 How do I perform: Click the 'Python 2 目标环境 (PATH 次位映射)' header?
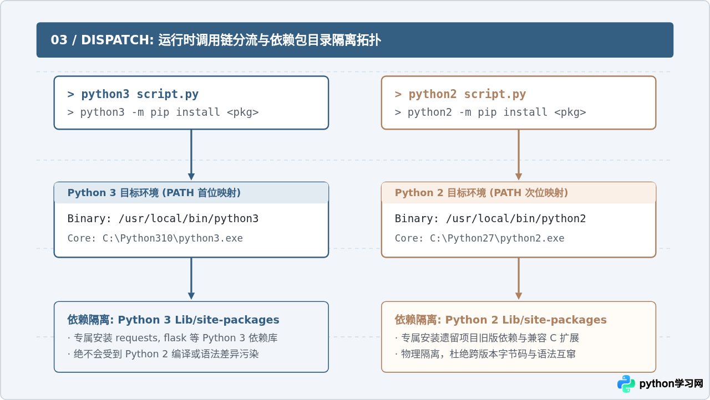tap(481, 193)
